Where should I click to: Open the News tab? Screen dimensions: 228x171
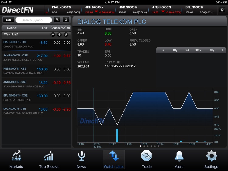point(81,159)
